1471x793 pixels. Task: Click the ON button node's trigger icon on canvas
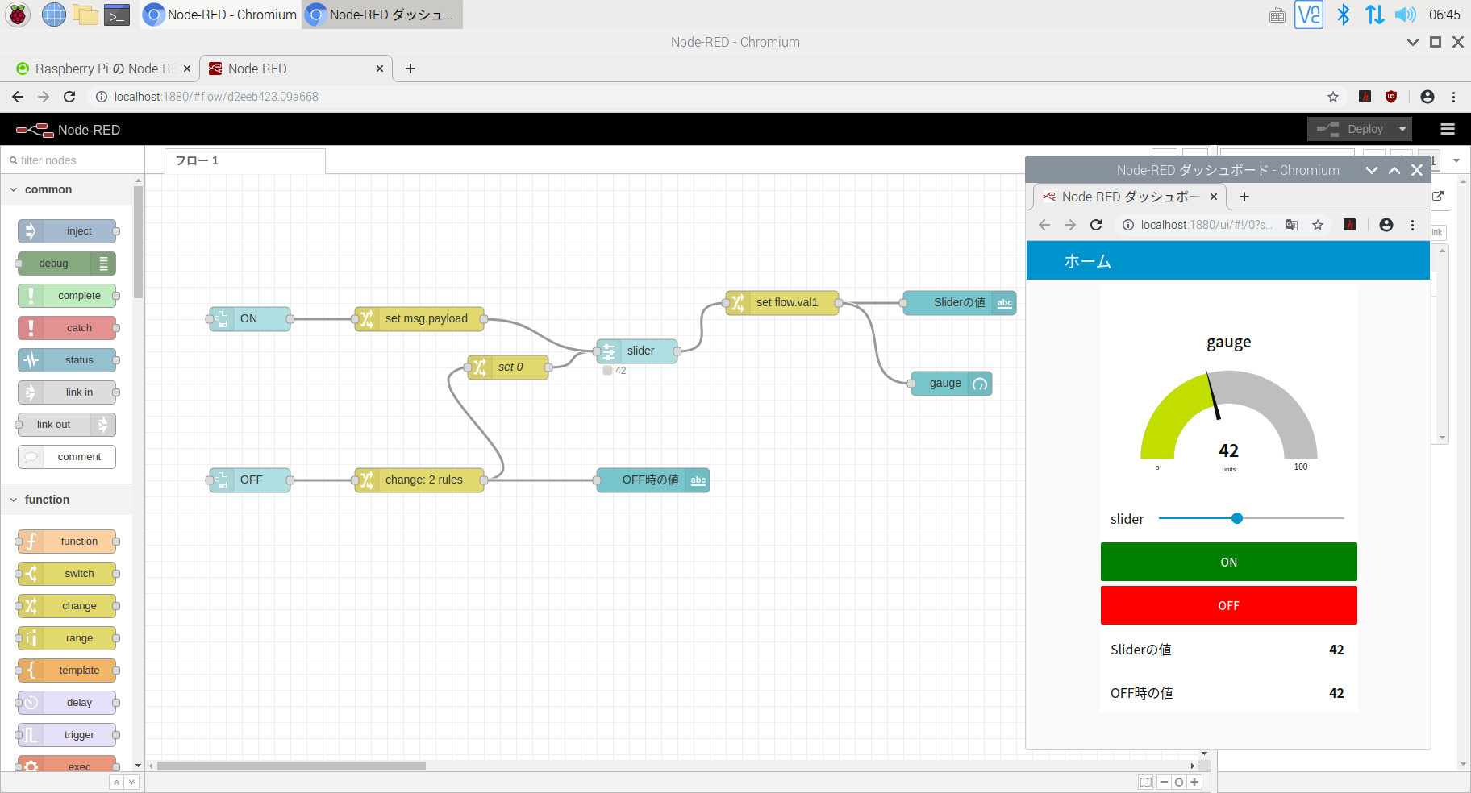[220, 319]
